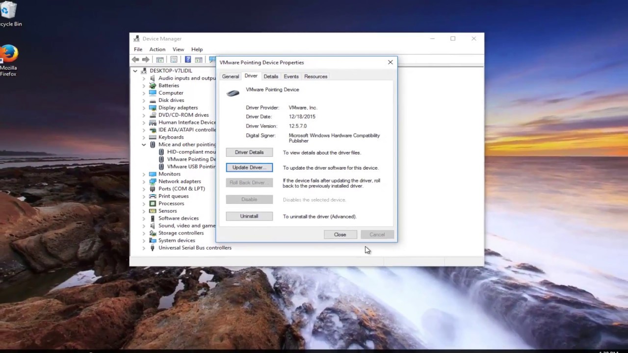628x353 pixels.
Task: Click the greyed Disable button
Action: 249,200
